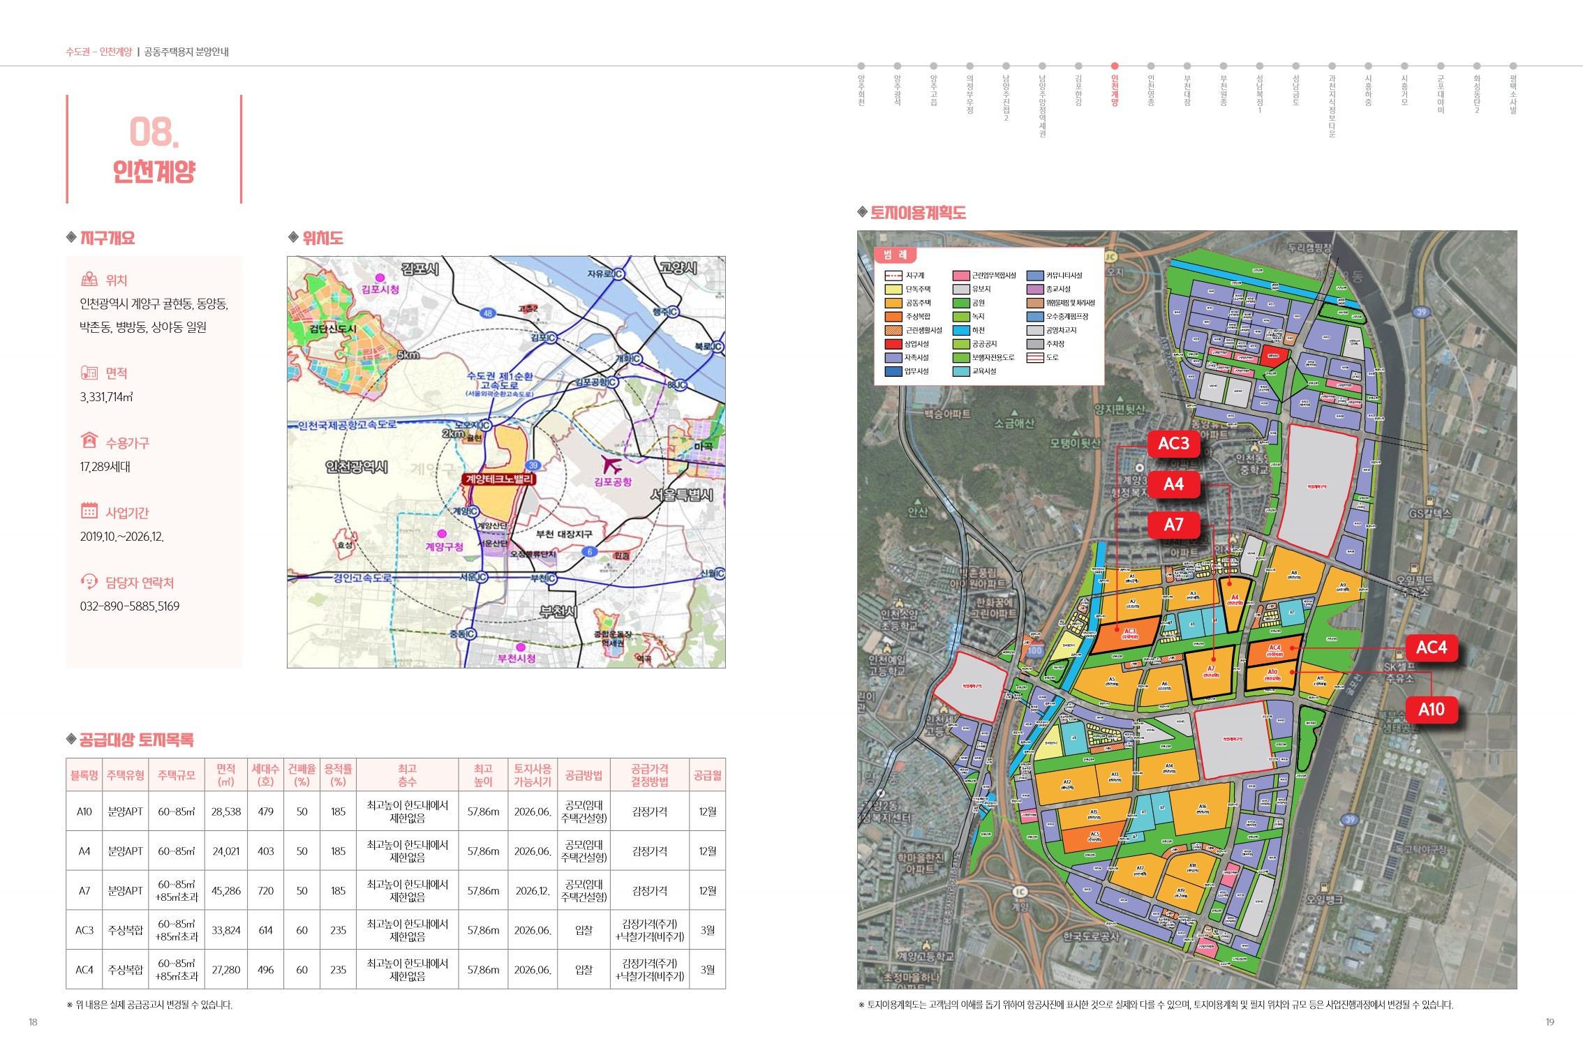Image resolution: width=1583 pixels, height=1055 pixels.
Task: Click the route 100 shield on land-use map
Action: click(x=1034, y=650)
